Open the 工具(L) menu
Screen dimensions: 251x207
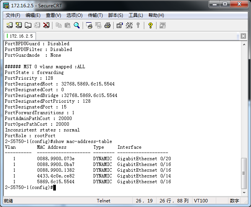tap(135, 15)
